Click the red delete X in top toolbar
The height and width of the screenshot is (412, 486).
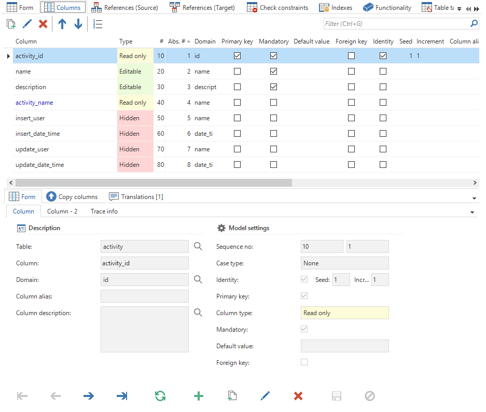click(43, 24)
